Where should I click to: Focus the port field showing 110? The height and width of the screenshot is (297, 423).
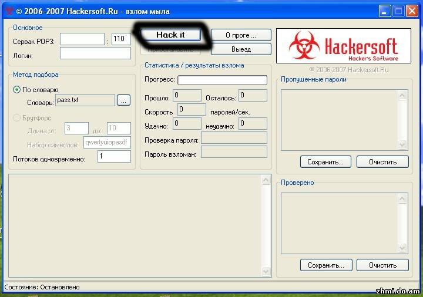(x=121, y=39)
